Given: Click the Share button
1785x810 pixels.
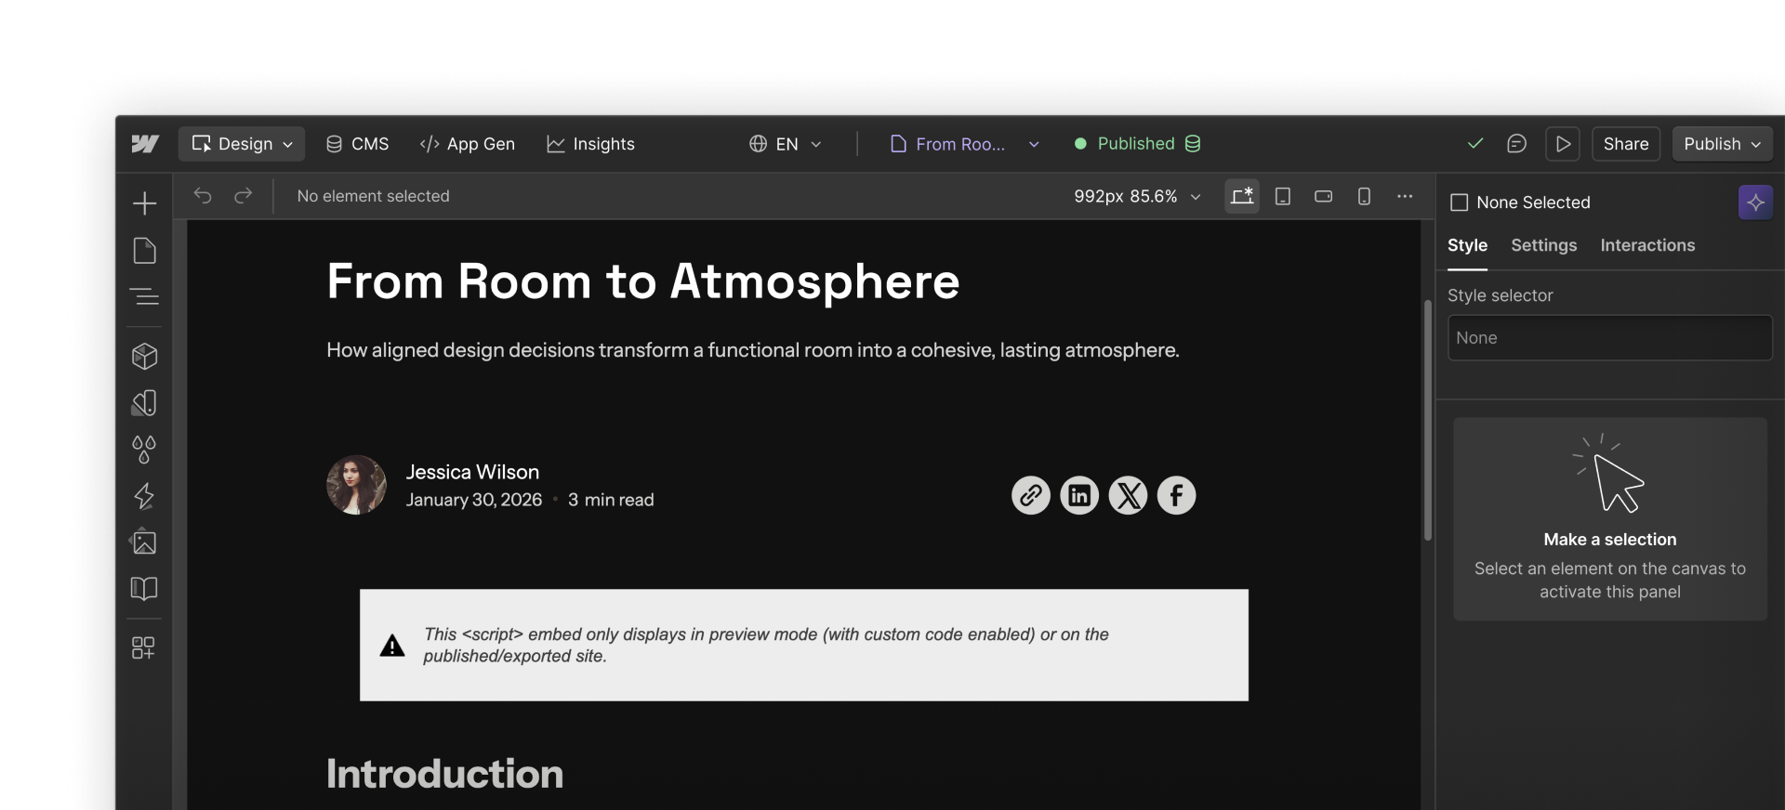Looking at the screenshot, I should [1625, 144].
